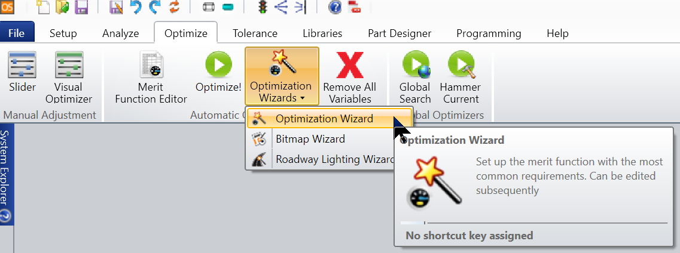Choose Bitmap Wizard from the menu

tap(310, 139)
